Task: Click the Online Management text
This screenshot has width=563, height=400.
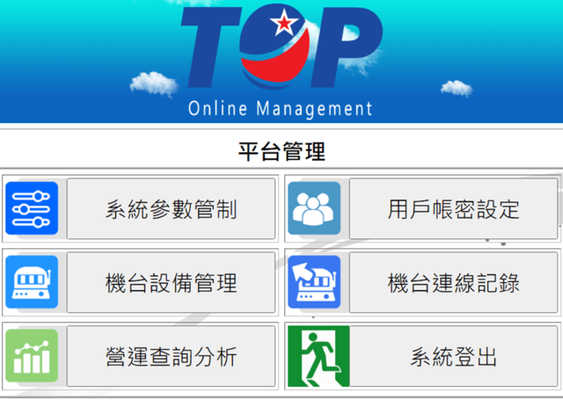Action: click(280, 109)
